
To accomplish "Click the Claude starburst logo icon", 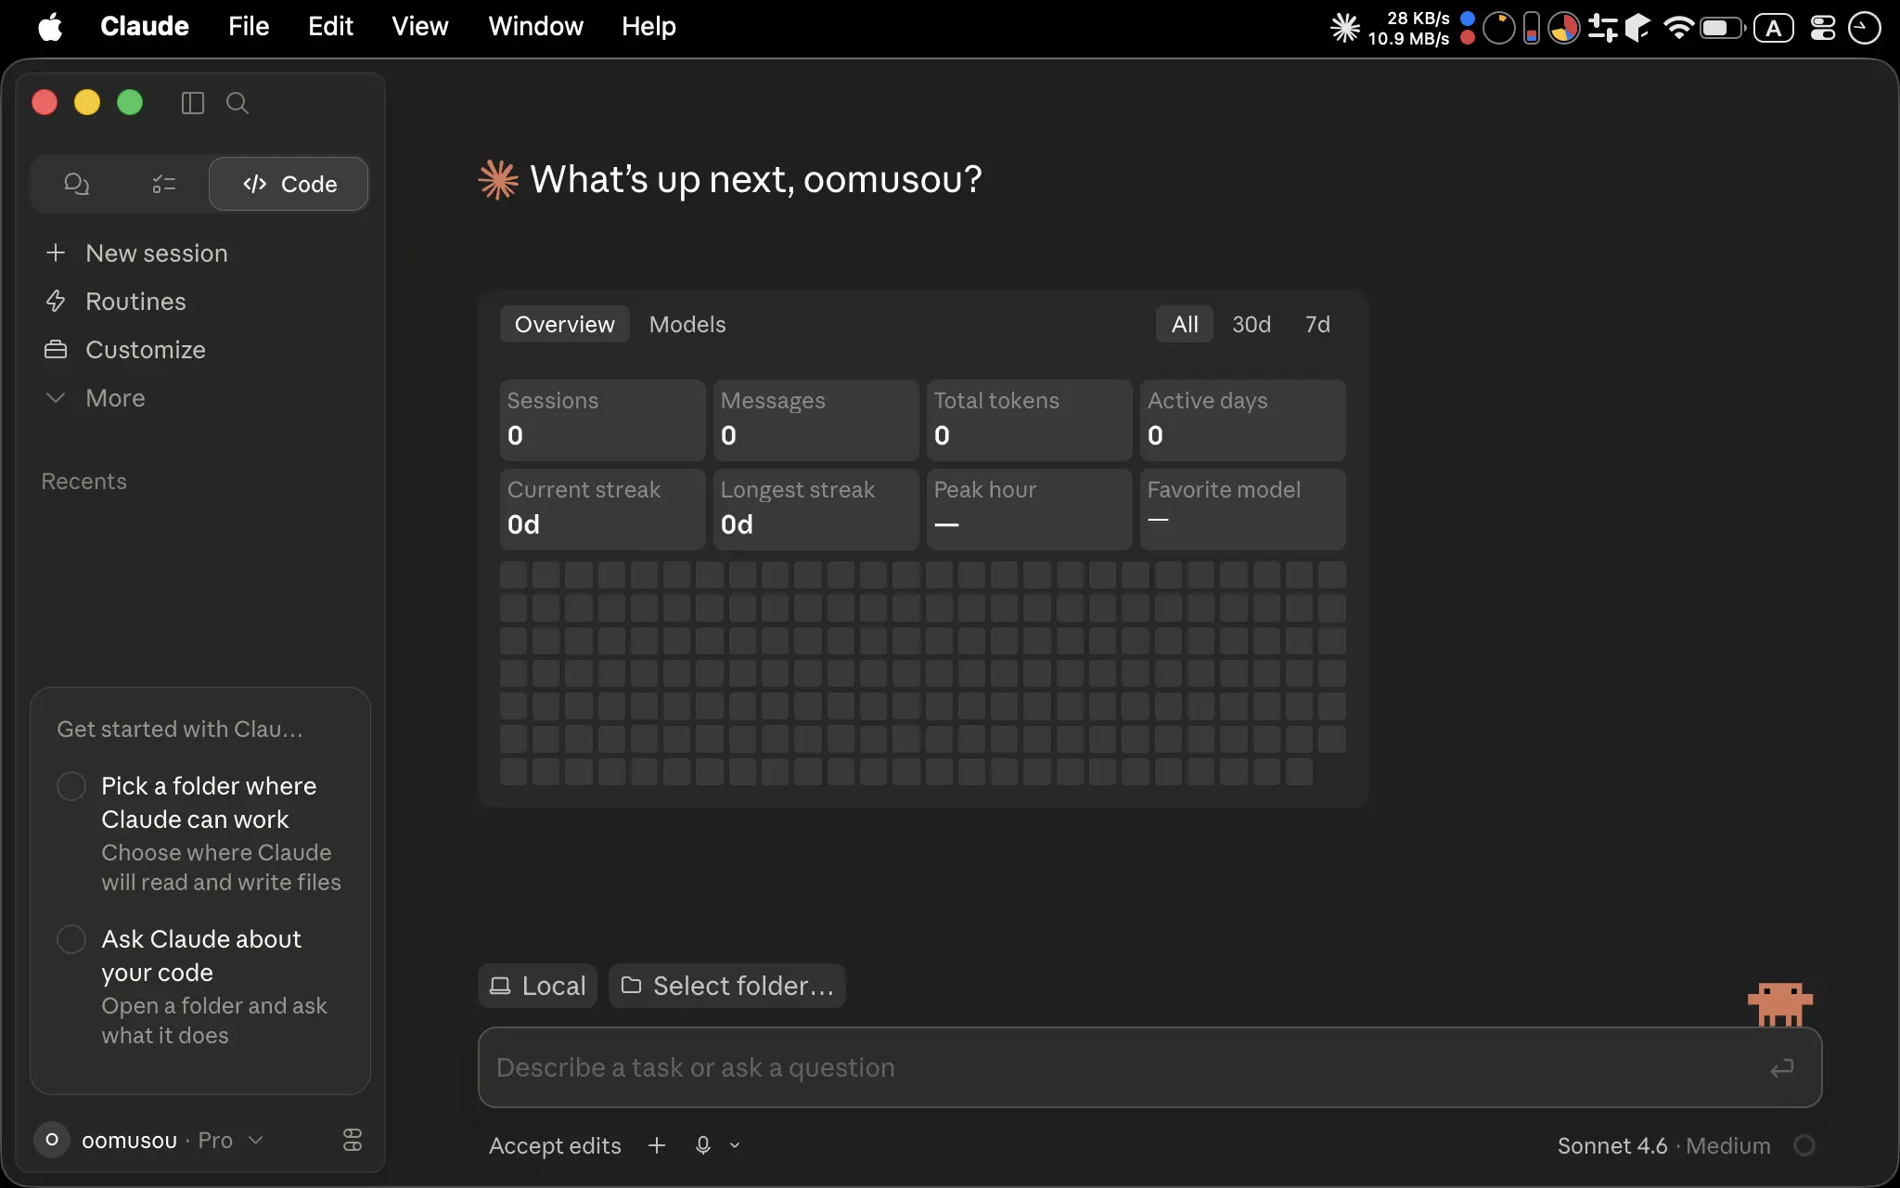I will click(x=498, y=179).
